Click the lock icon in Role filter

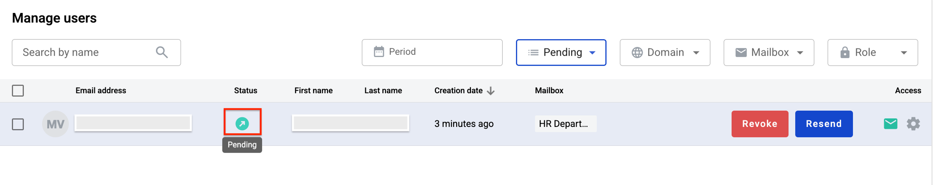click(x=845, y=52)
